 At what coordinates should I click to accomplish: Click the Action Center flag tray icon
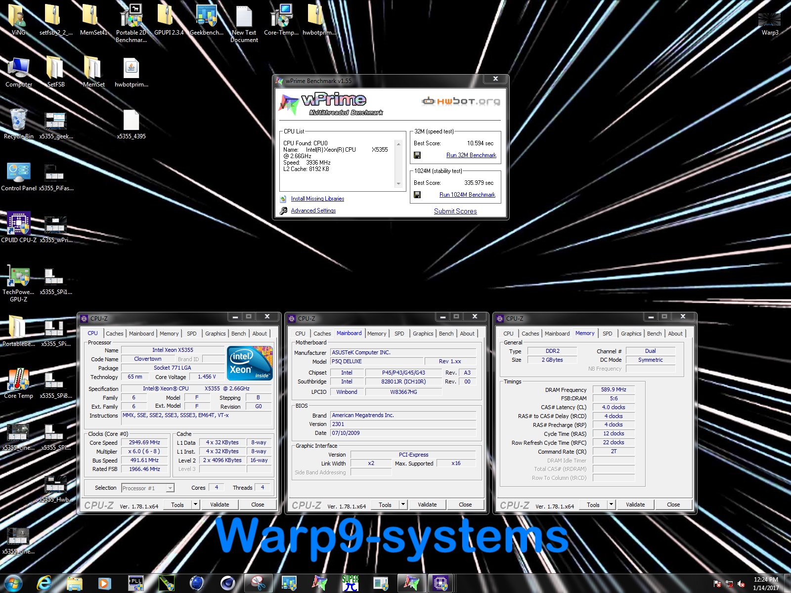pyautogui.click(x=717, y=584)
